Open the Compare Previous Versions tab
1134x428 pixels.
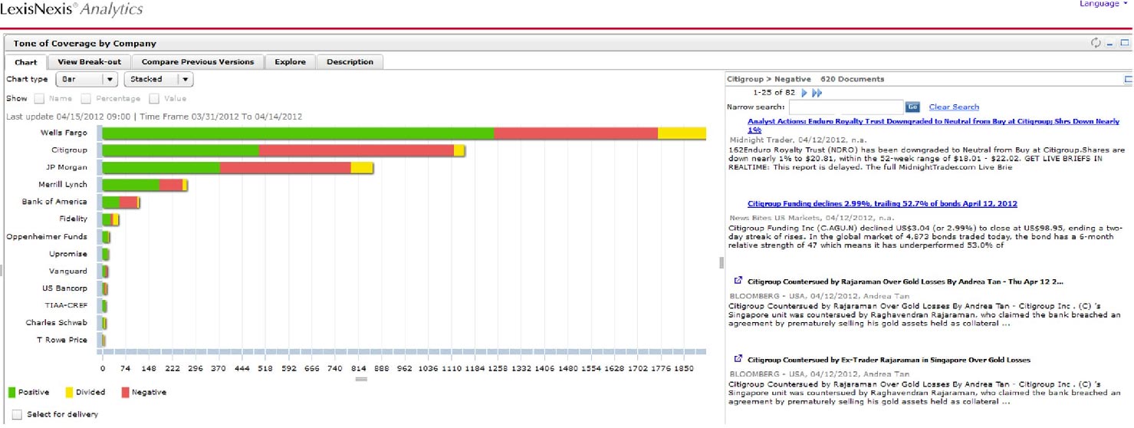pyautogui.click(x=198, y=62)
